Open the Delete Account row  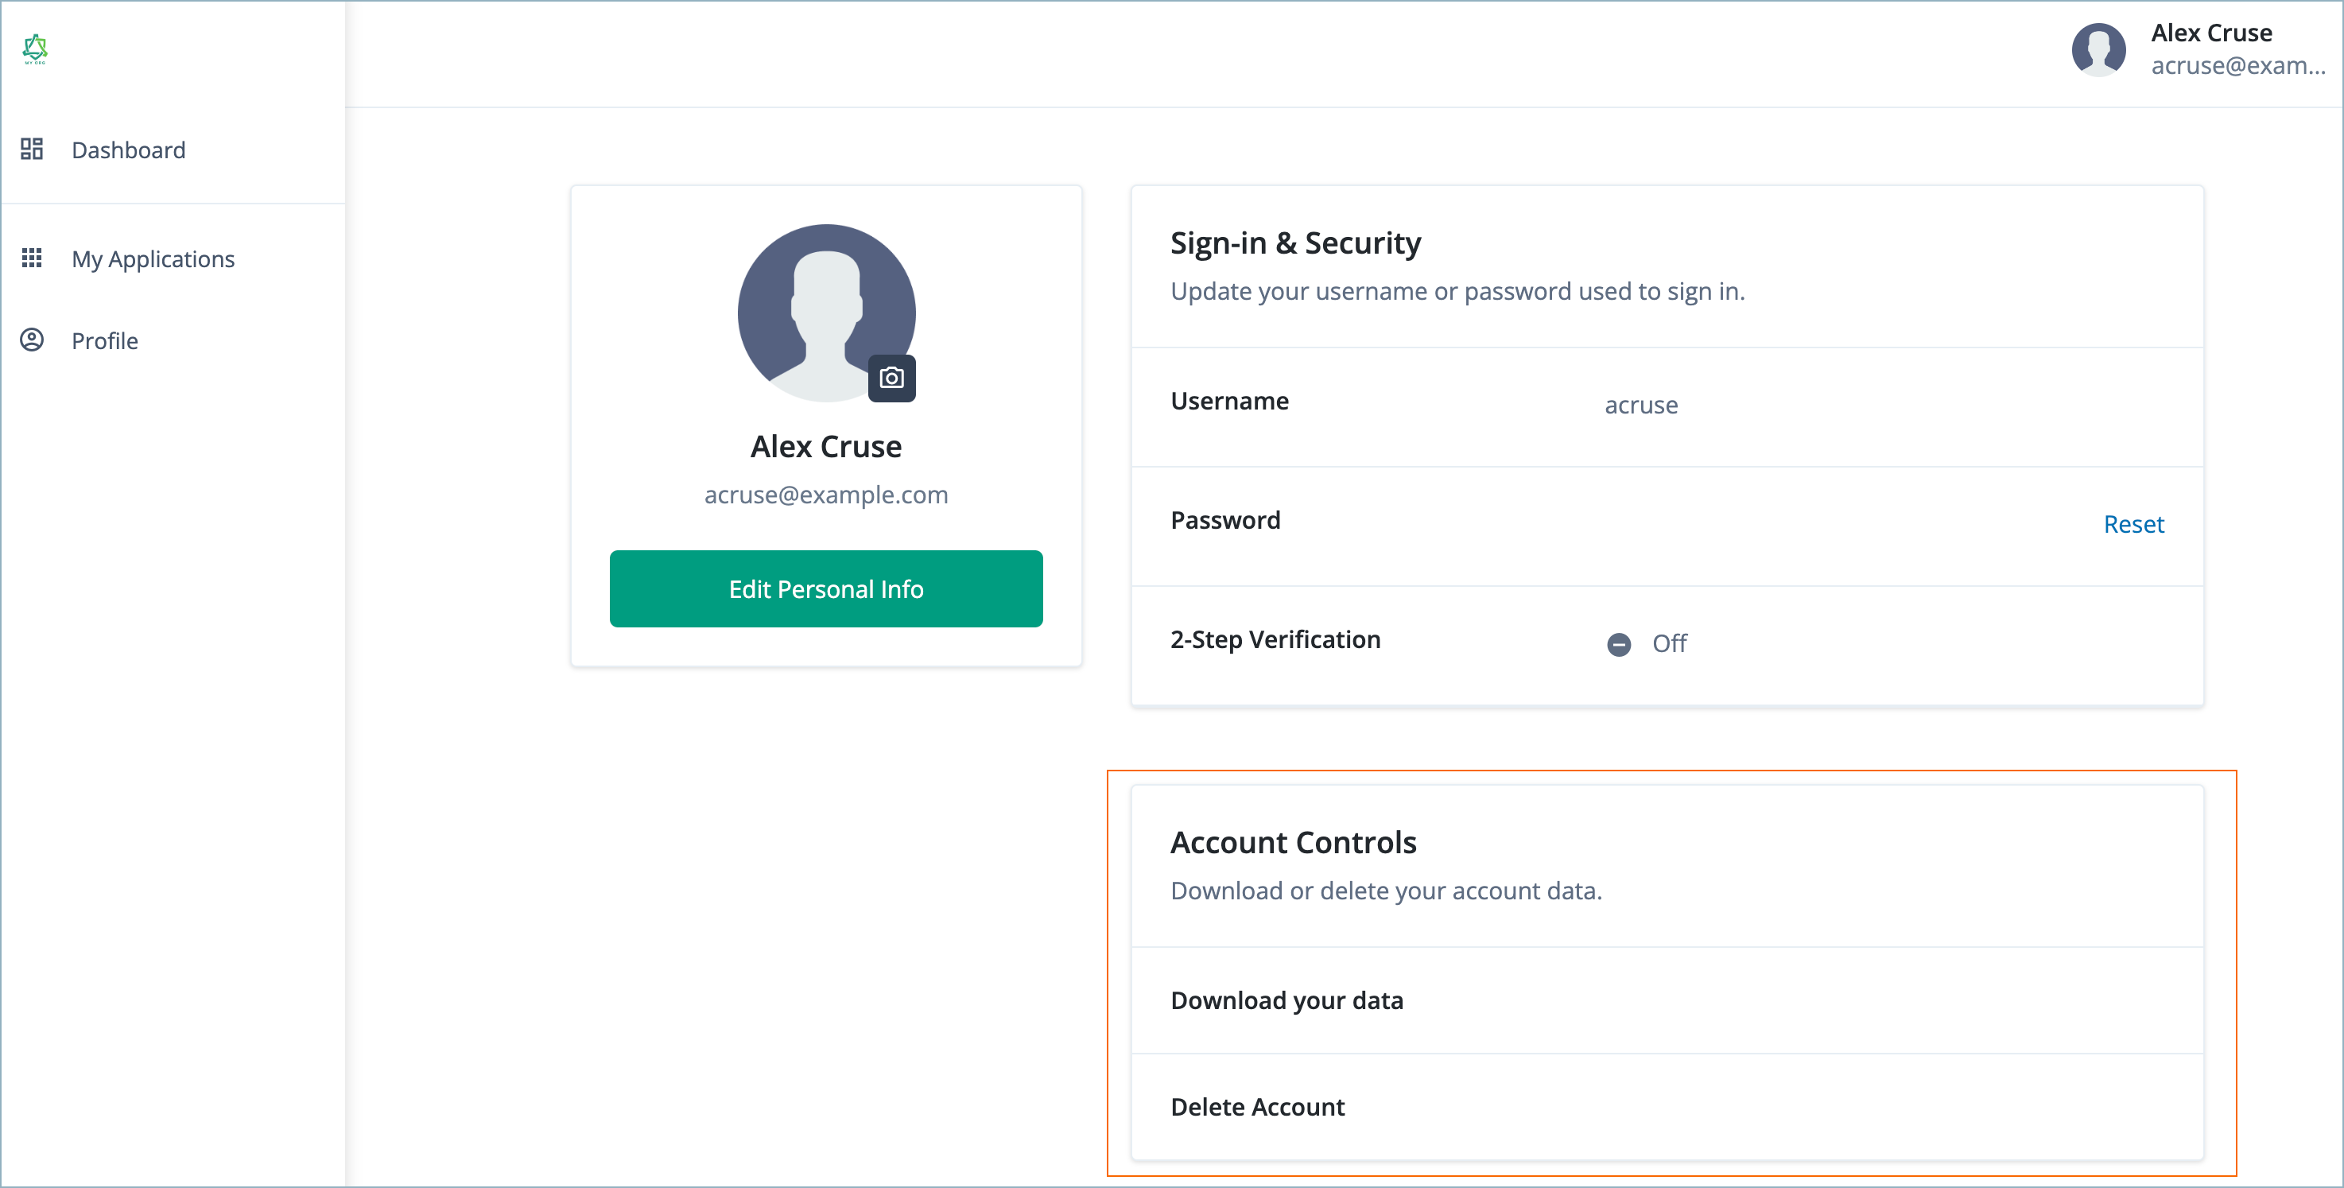click(1256, 1107)
